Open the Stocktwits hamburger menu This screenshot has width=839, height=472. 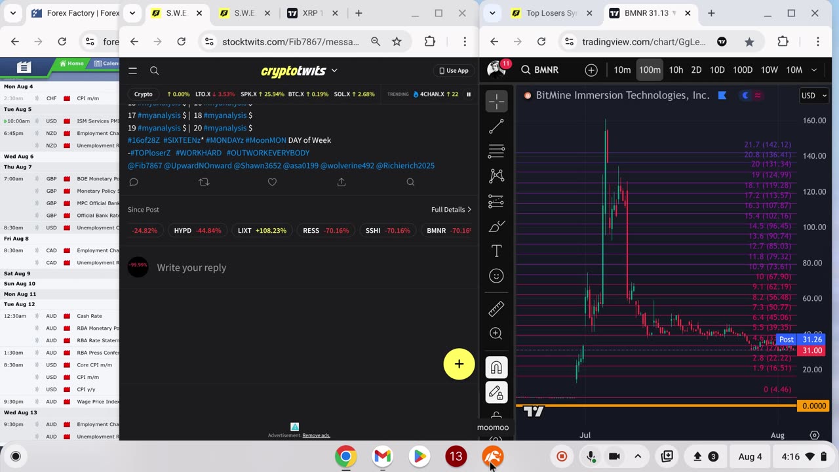132,71
